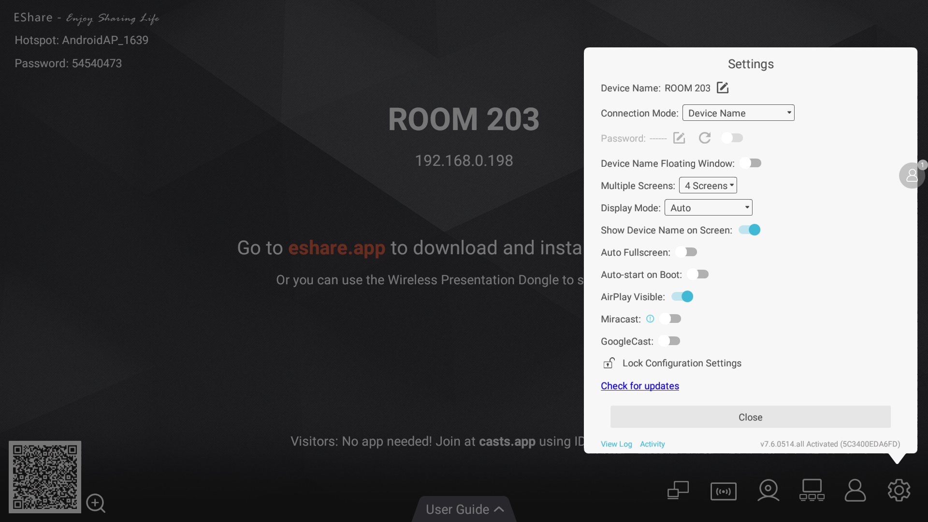Click the connected users floating badge
The width and height of the screenshot is (928, 522).
(912, 175)
